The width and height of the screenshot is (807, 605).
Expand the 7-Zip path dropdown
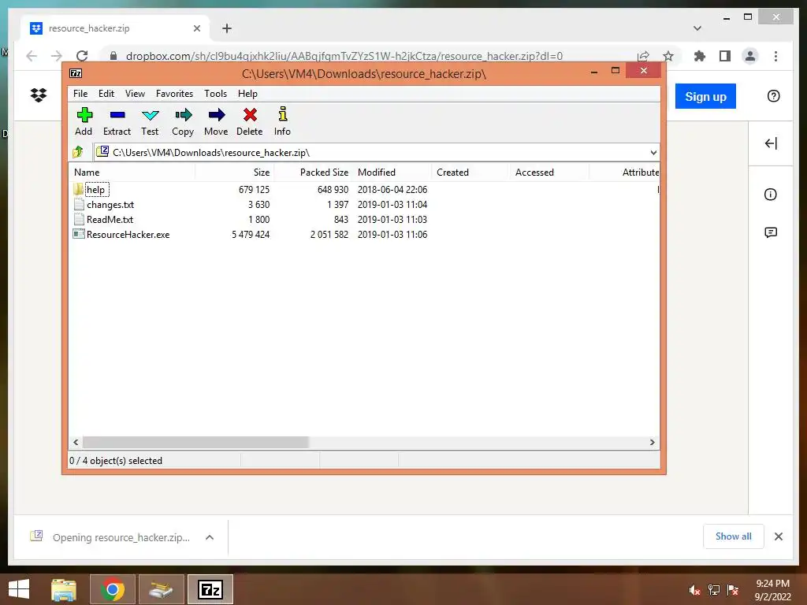(x=653, y=152)
